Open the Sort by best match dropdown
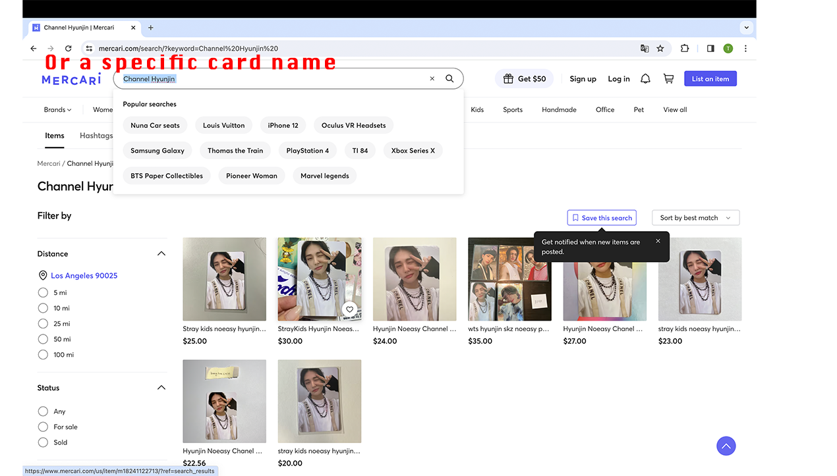This screenshot has height=476, width=837. 696,218
